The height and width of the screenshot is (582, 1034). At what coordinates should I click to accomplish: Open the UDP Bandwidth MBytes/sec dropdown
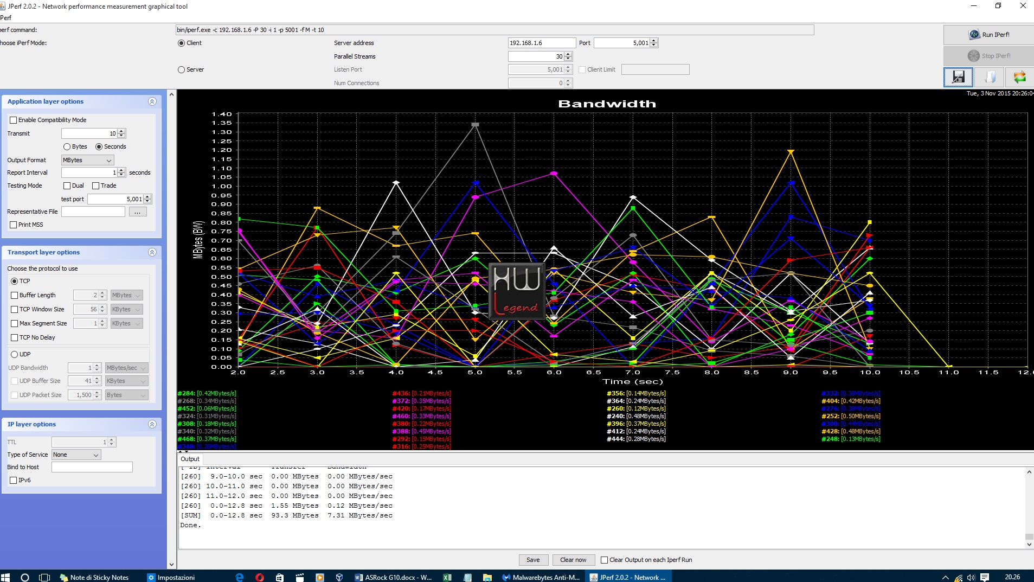click(x=126, y=368)
